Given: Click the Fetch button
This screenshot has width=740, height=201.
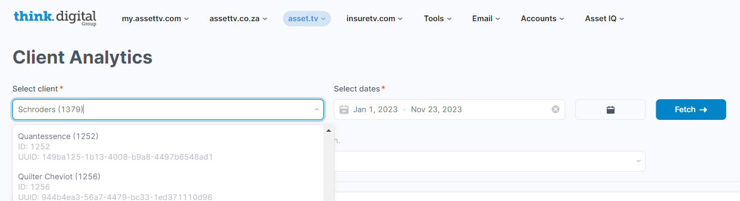Looking at the screenshot, I should [691, 110].
